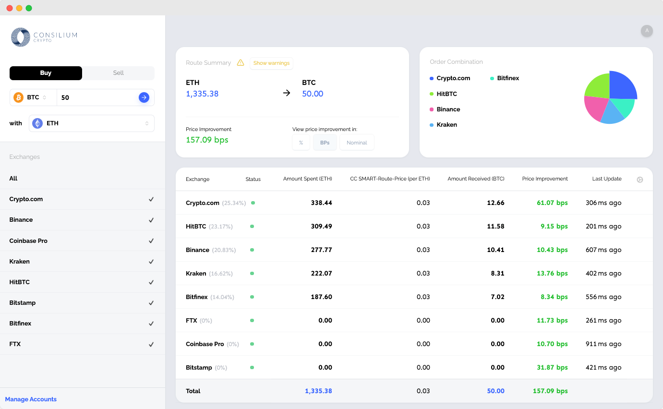Sort by Amount Spent (ETH) header

click(x=308, y=179)
